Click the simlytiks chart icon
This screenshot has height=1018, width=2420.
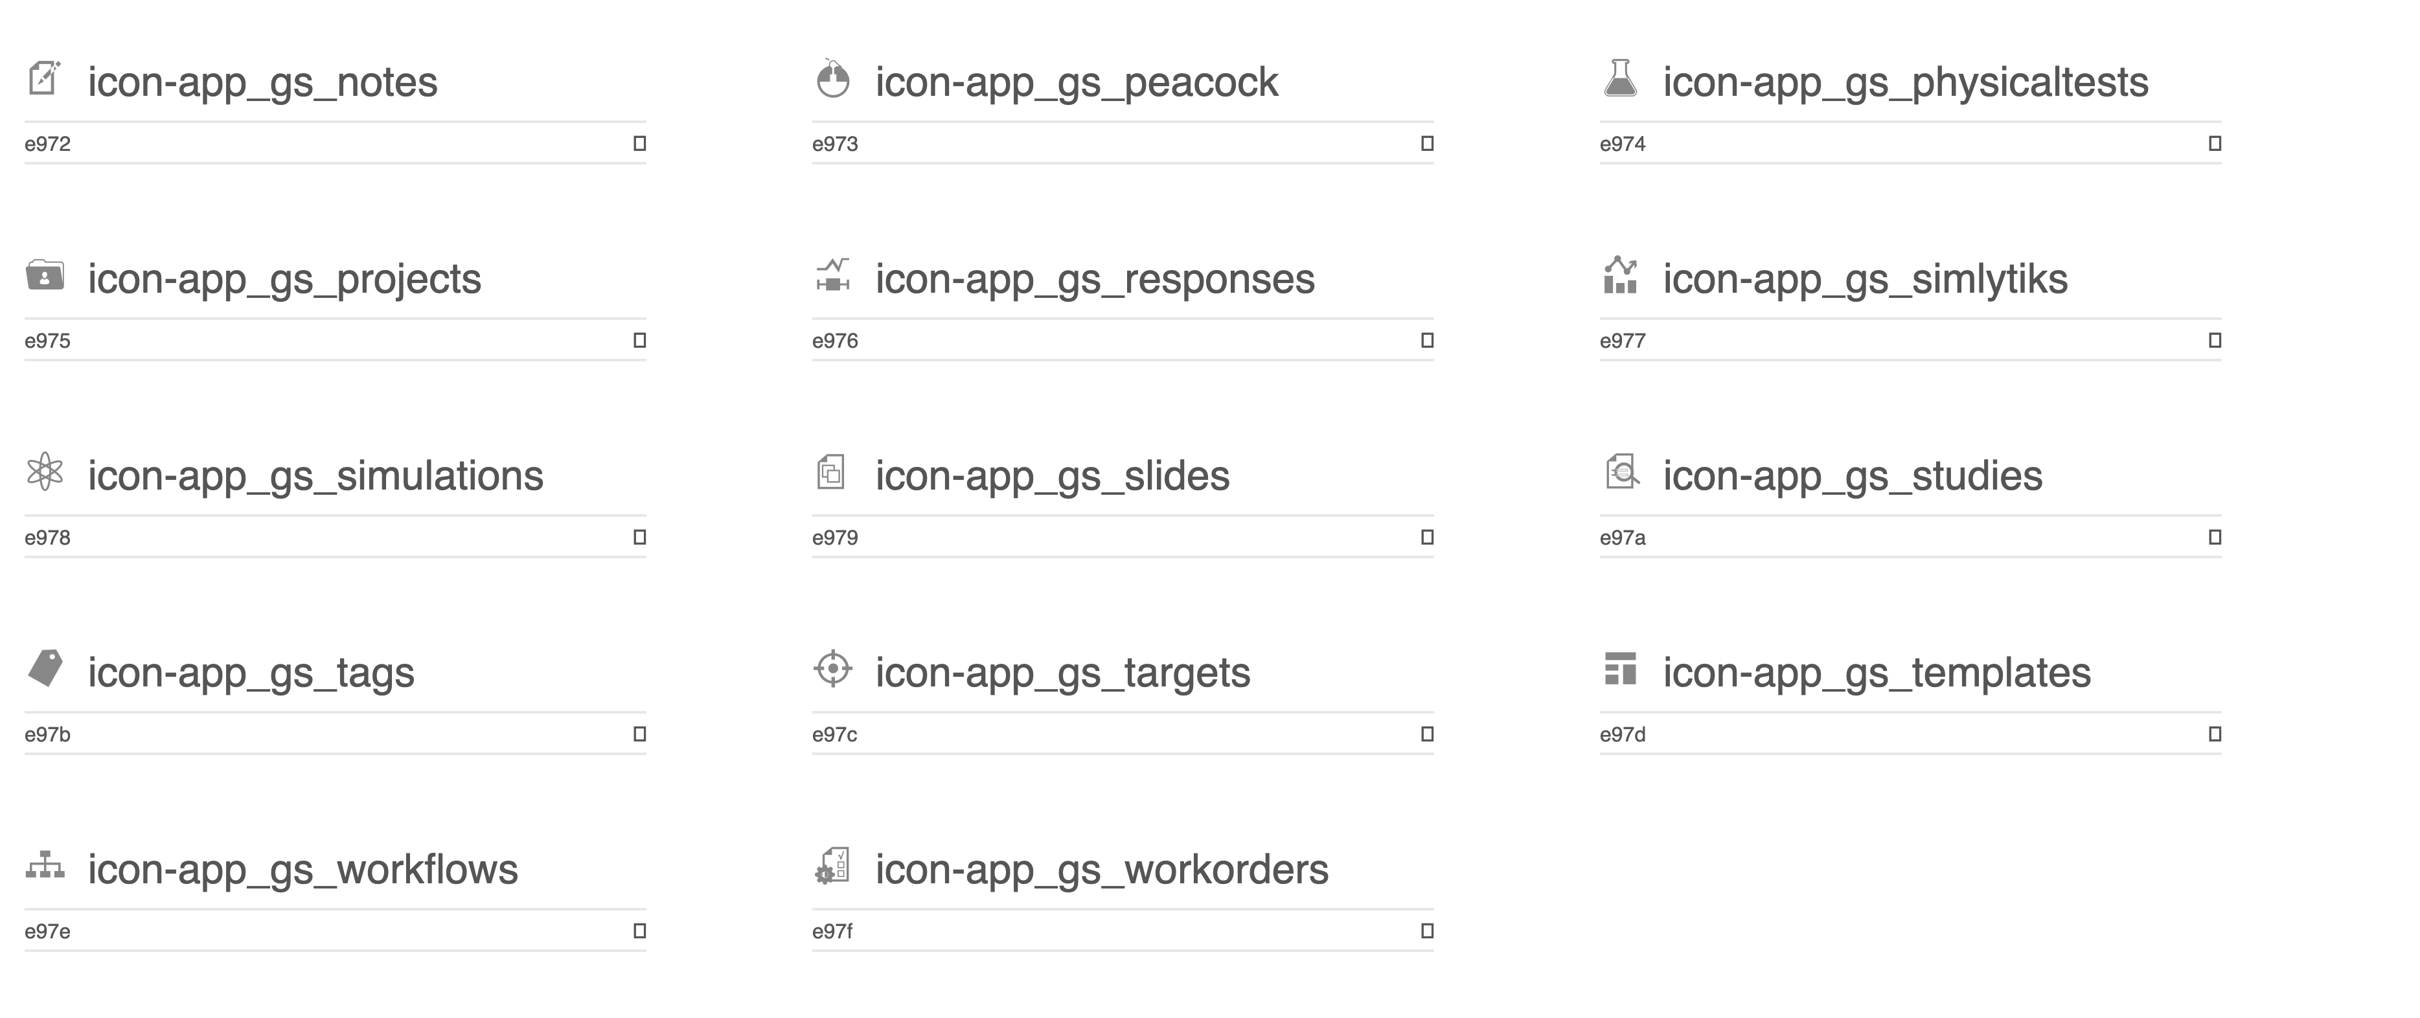pyautogui.click(x=1619, y=275)
